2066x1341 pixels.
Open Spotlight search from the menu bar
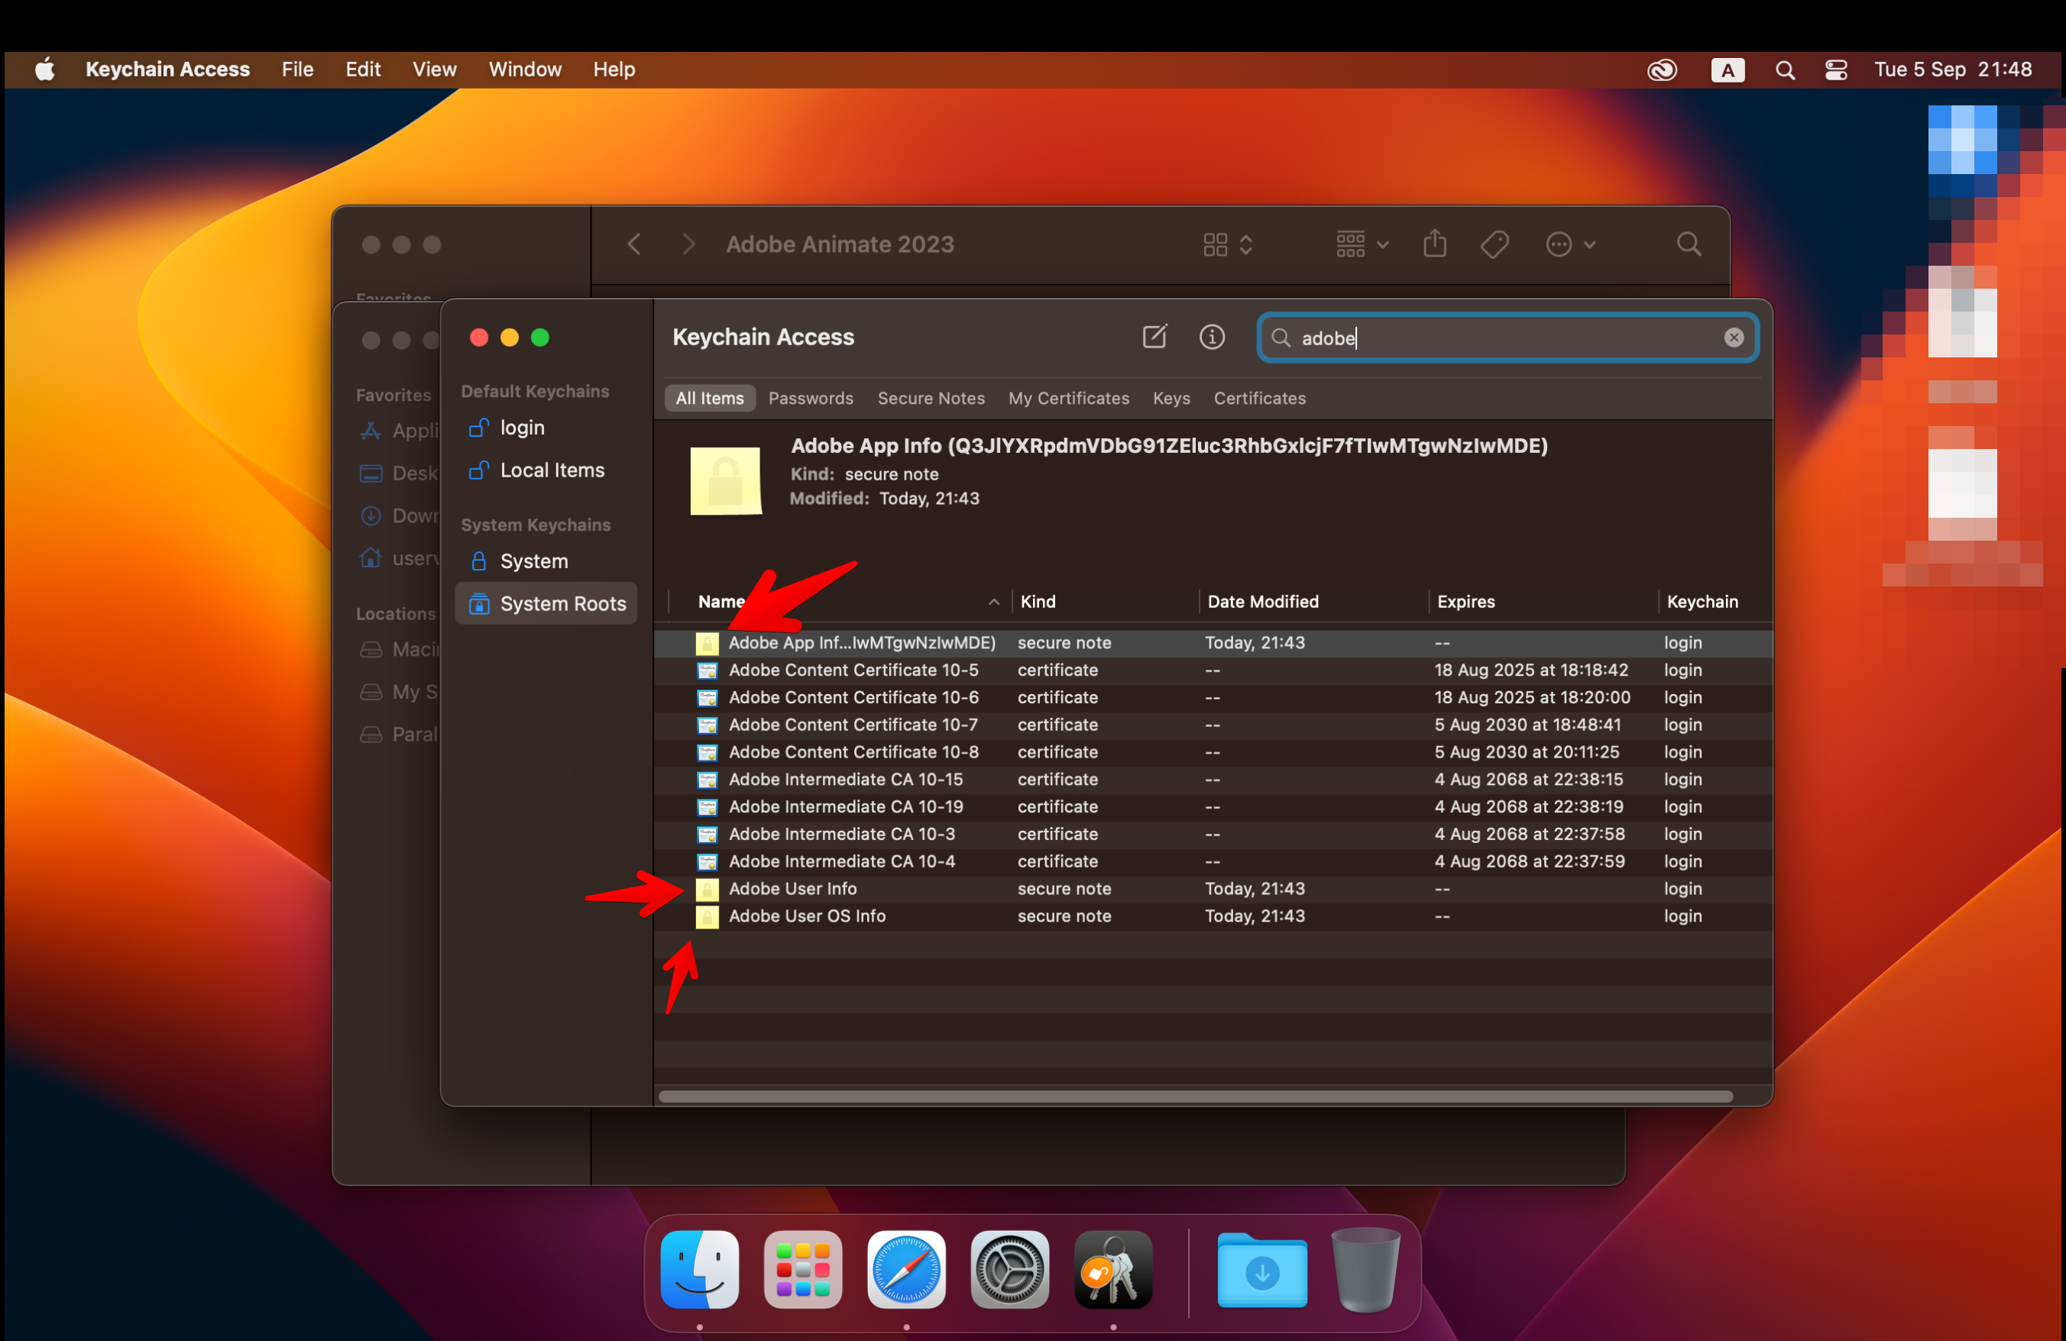(1785, 69)
